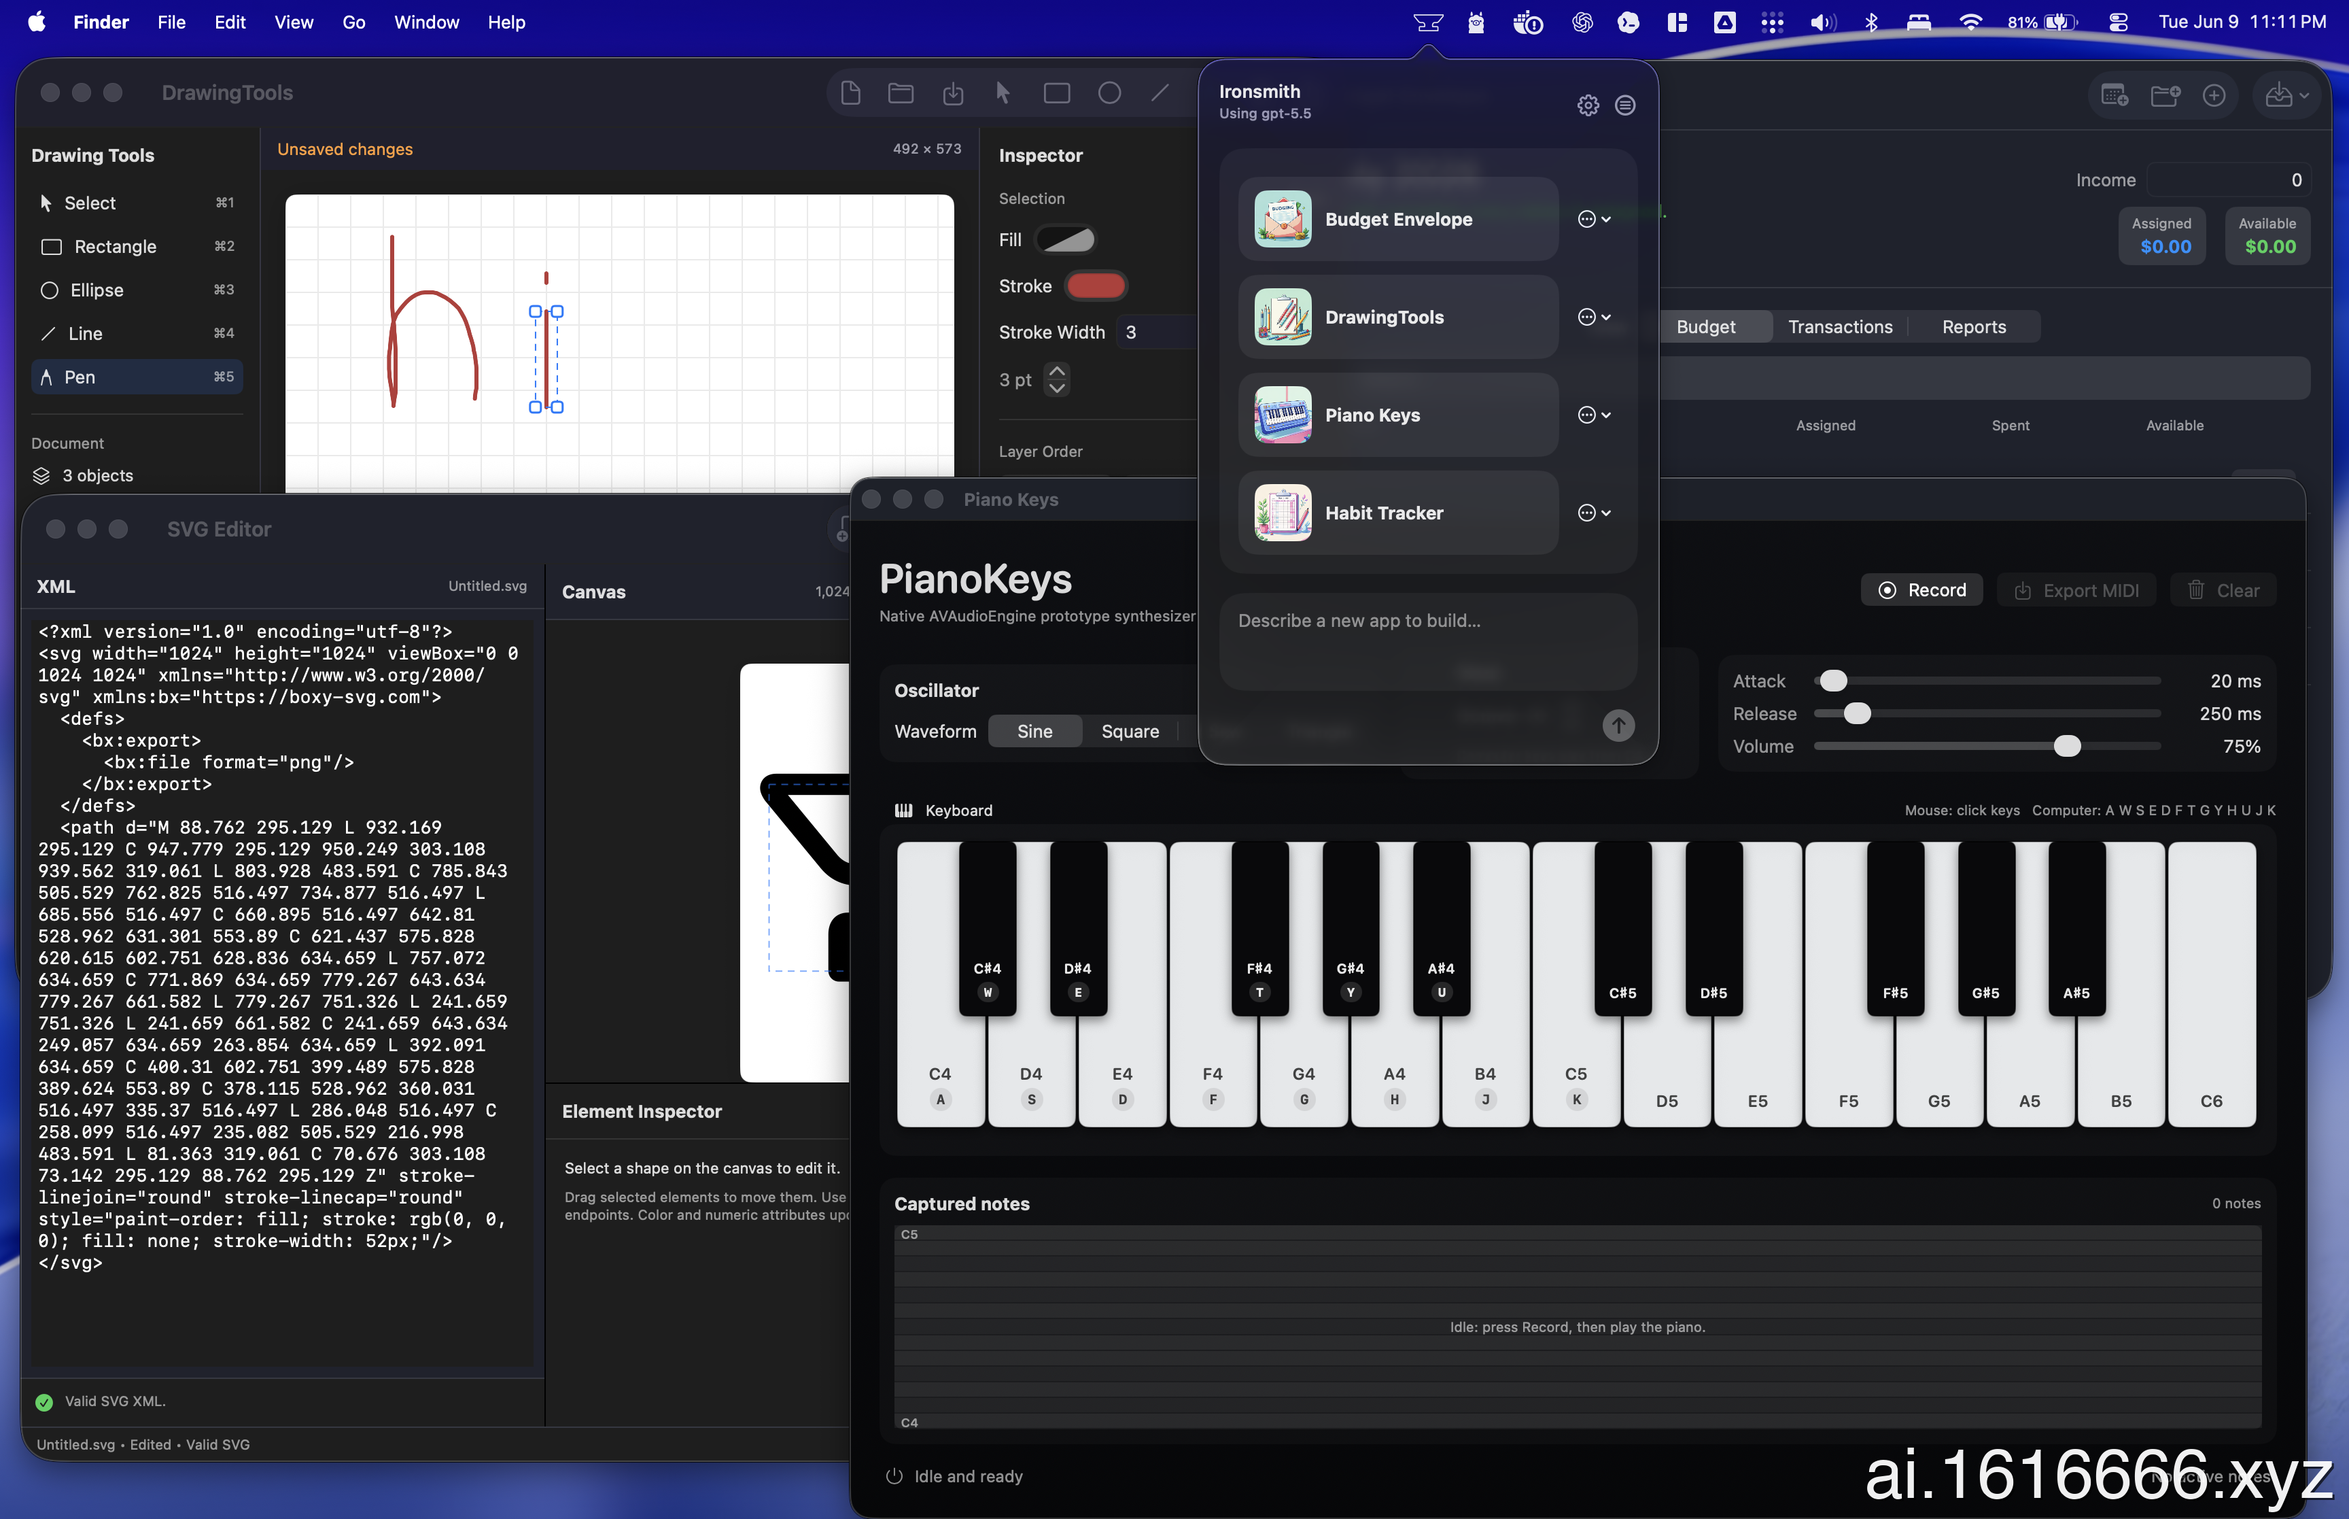2349x1519 pixels.
Task: Choose rectangle icon in DrawingTools toolbar
Action: pyautogui.click(x=1057, y=92)
